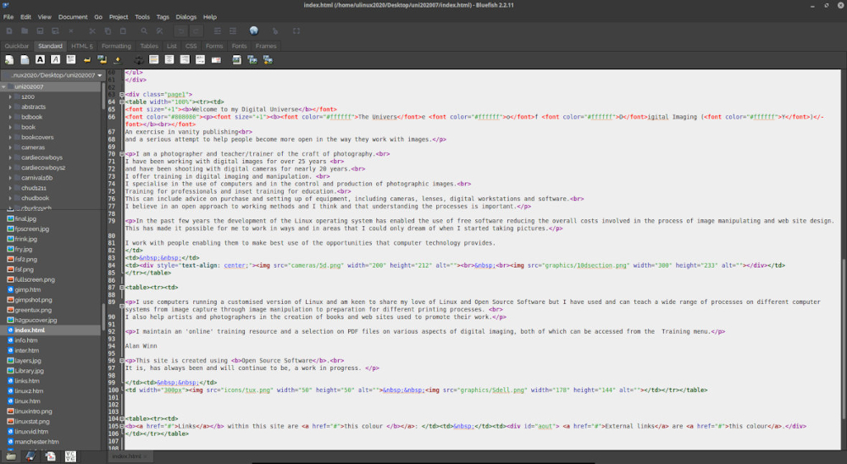Viewport: 847px width, 464px height.
Task: Switch to the Quickbar tab
Action: tap(17, 46)
